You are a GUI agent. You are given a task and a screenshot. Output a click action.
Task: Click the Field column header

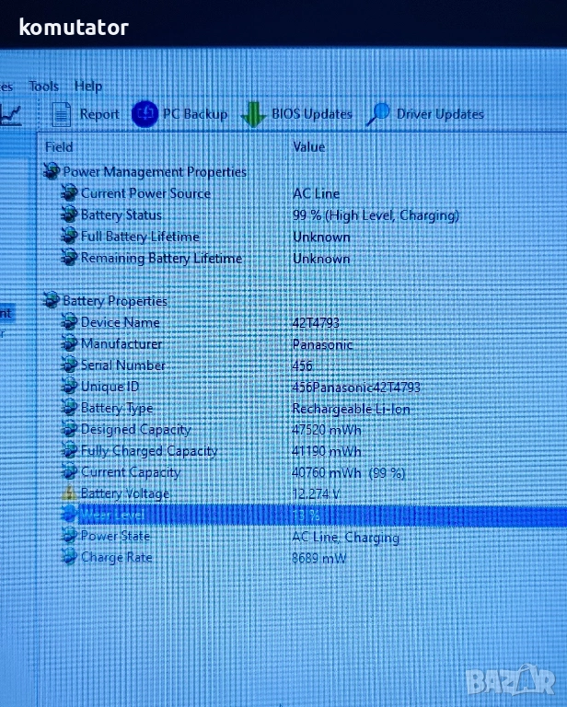(59, 146)
